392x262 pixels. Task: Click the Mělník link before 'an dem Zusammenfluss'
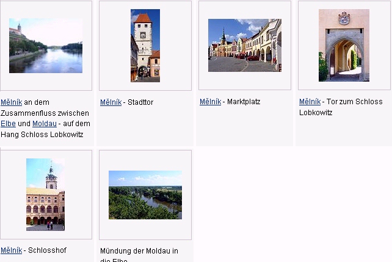pos(11,102)
